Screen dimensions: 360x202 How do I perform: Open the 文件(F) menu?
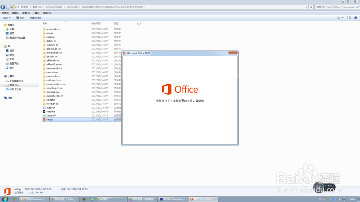(5, 13)
